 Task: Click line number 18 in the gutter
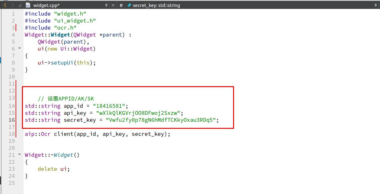(x=12, y=134)
